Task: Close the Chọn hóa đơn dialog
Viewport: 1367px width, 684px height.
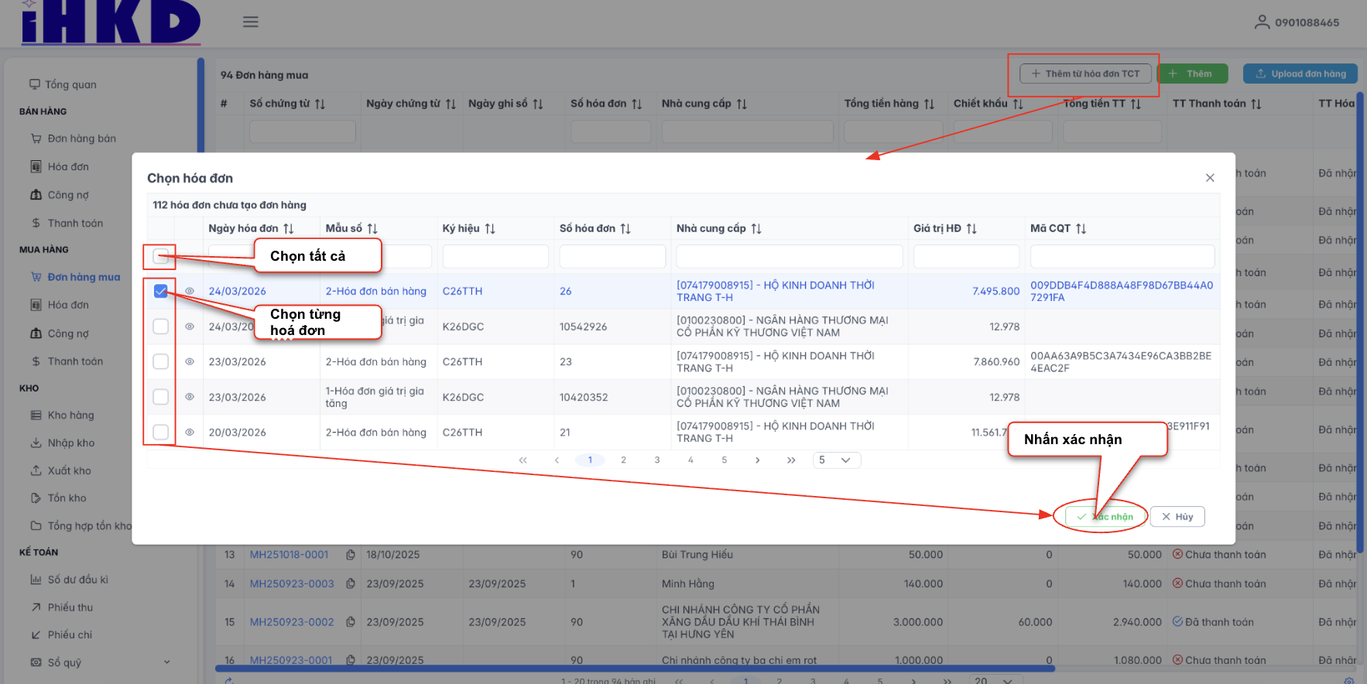Action: pyautogui.click(x=1209, y=178)
